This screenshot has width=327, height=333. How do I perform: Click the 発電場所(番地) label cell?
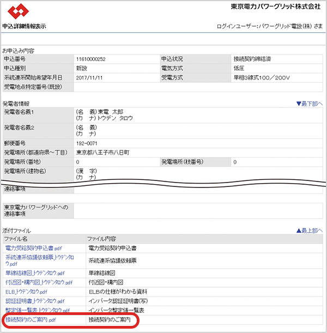(38, 162)
